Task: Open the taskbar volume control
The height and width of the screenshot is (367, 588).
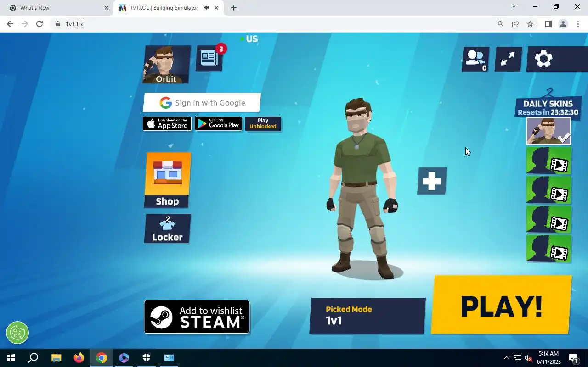Action: (x=528, y=358)
